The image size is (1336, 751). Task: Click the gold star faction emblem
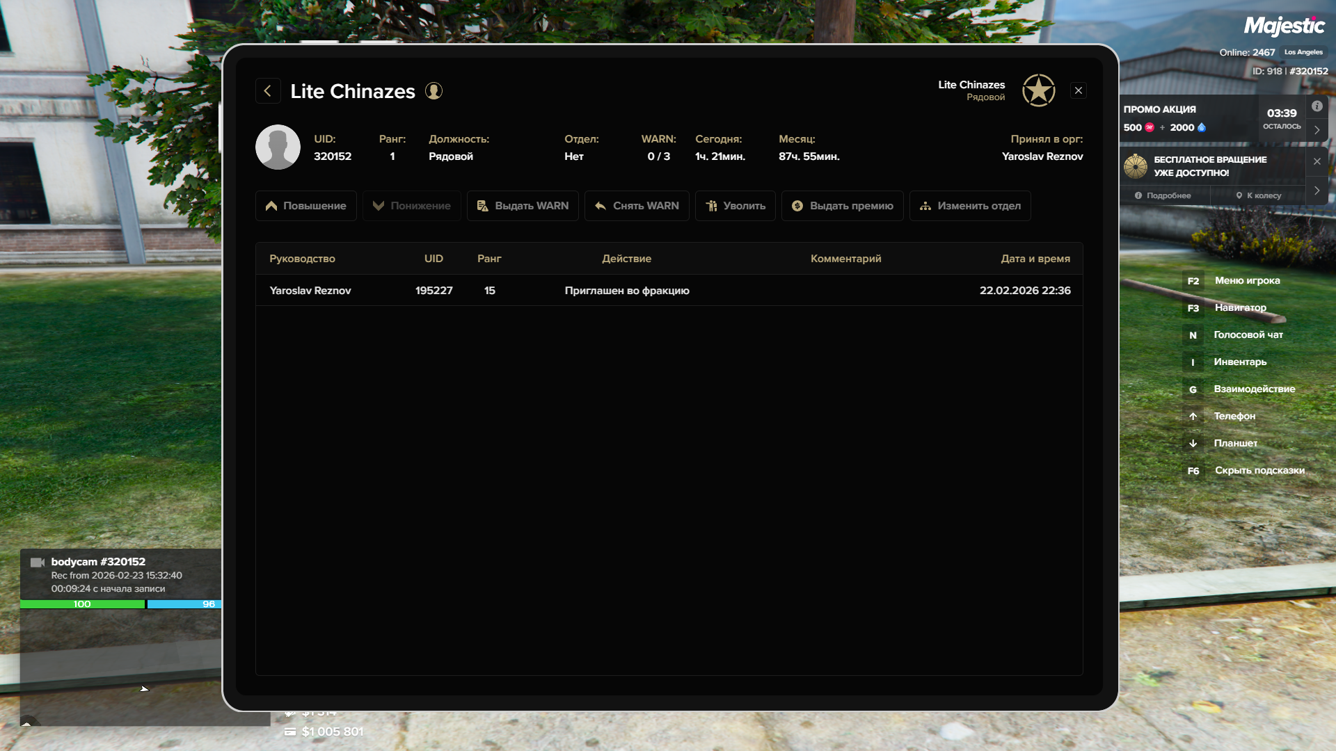pyautogui.click(x=1038, y=90)
